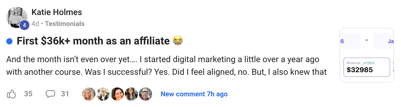Open first commenter avatar with curly blonde hair
Screen dimensions: 401x107
click(89, 94)
